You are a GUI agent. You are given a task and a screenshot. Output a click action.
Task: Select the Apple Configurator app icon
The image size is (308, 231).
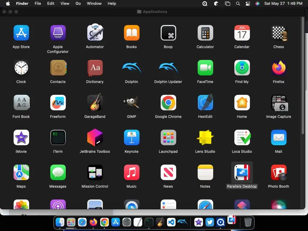(x=58, y=32)
